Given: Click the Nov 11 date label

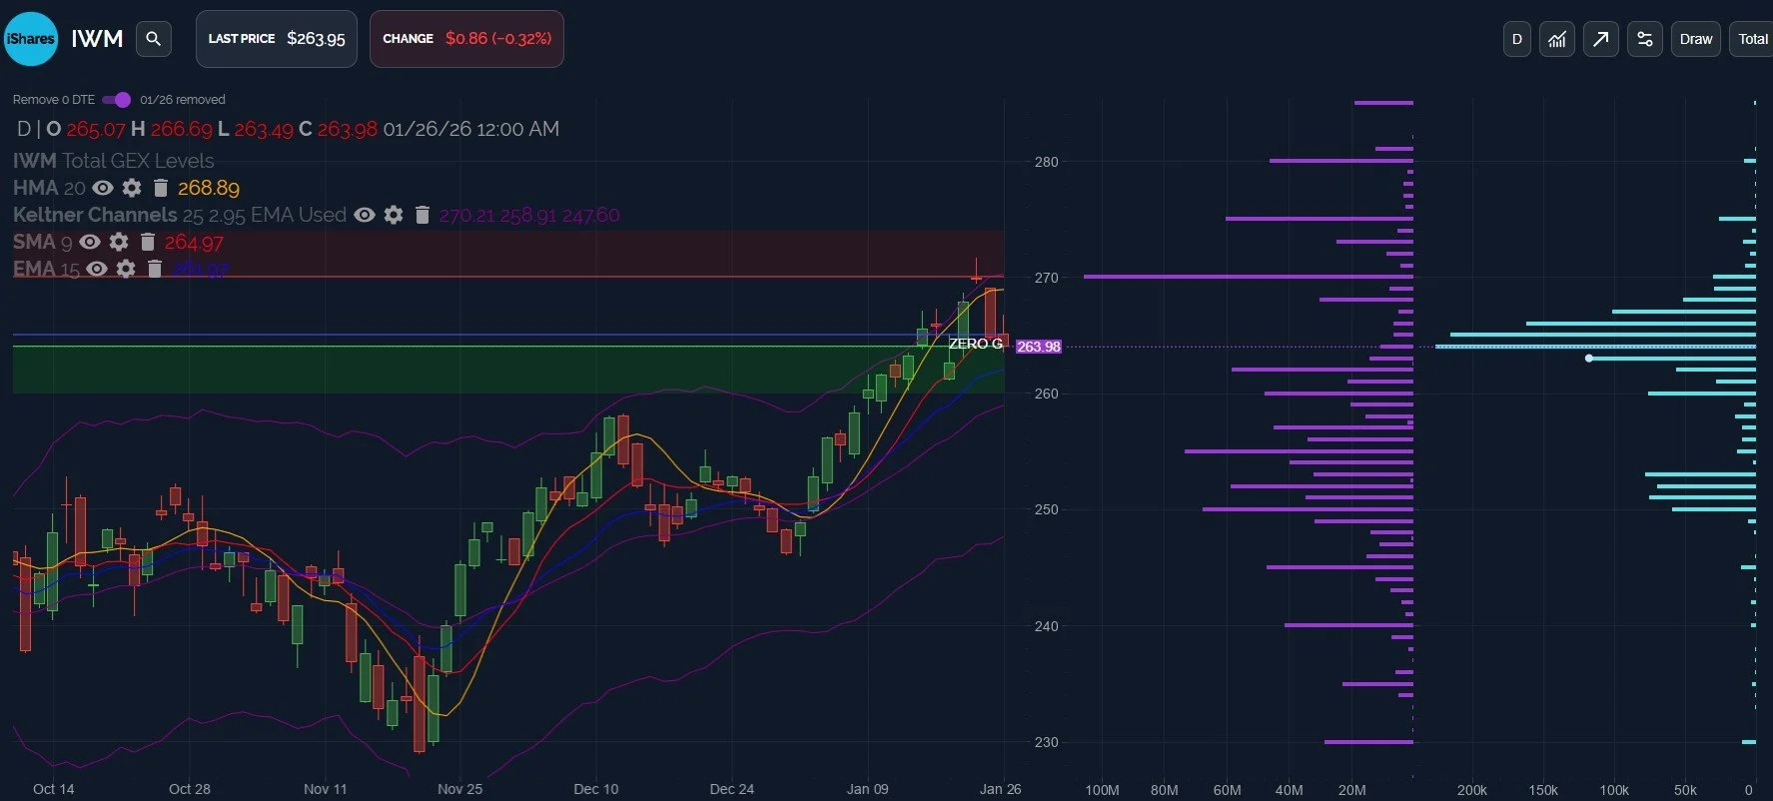Looking at the screenshot, I should 326,789.
